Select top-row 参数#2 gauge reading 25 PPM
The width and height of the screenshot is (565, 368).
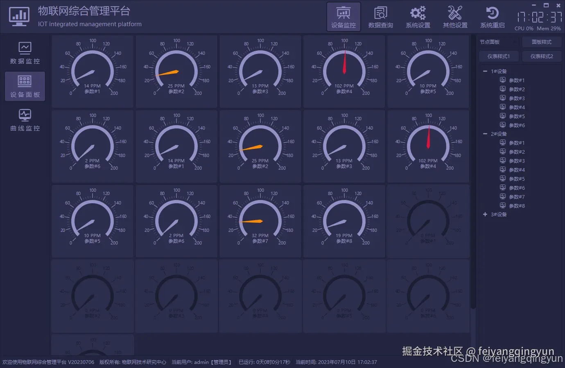pos(176,72)
